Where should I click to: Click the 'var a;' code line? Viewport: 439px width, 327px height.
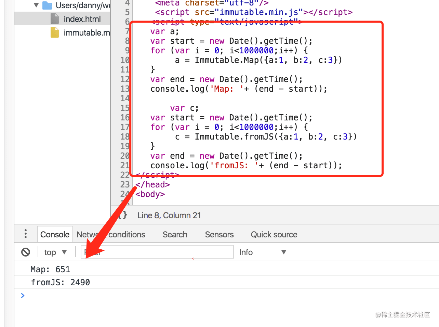click(164, 31)
